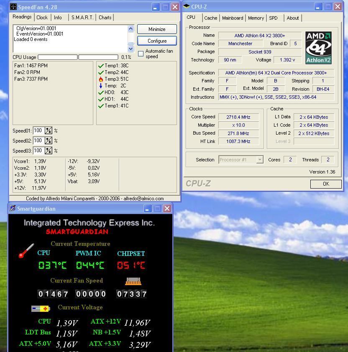Click the log scrollbar up arrow
Image resolution: width=348 pixels, height=352 pixels.
(x=131, y=28)
